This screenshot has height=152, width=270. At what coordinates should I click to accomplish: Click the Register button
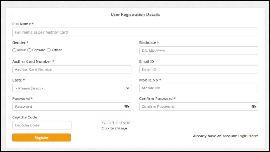[41, 137]
